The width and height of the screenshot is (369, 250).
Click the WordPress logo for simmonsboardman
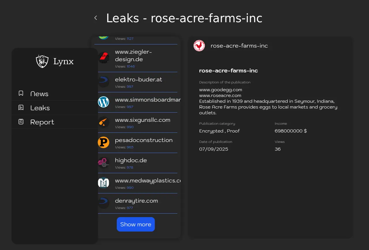[x=103, y=102]
